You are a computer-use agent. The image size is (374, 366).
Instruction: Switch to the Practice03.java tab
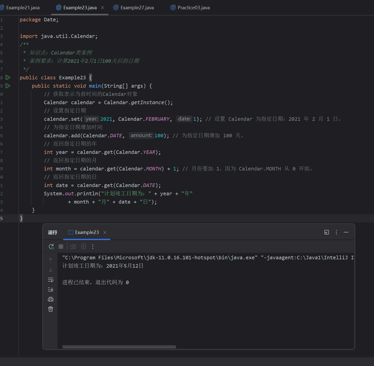tap(194, 8)
